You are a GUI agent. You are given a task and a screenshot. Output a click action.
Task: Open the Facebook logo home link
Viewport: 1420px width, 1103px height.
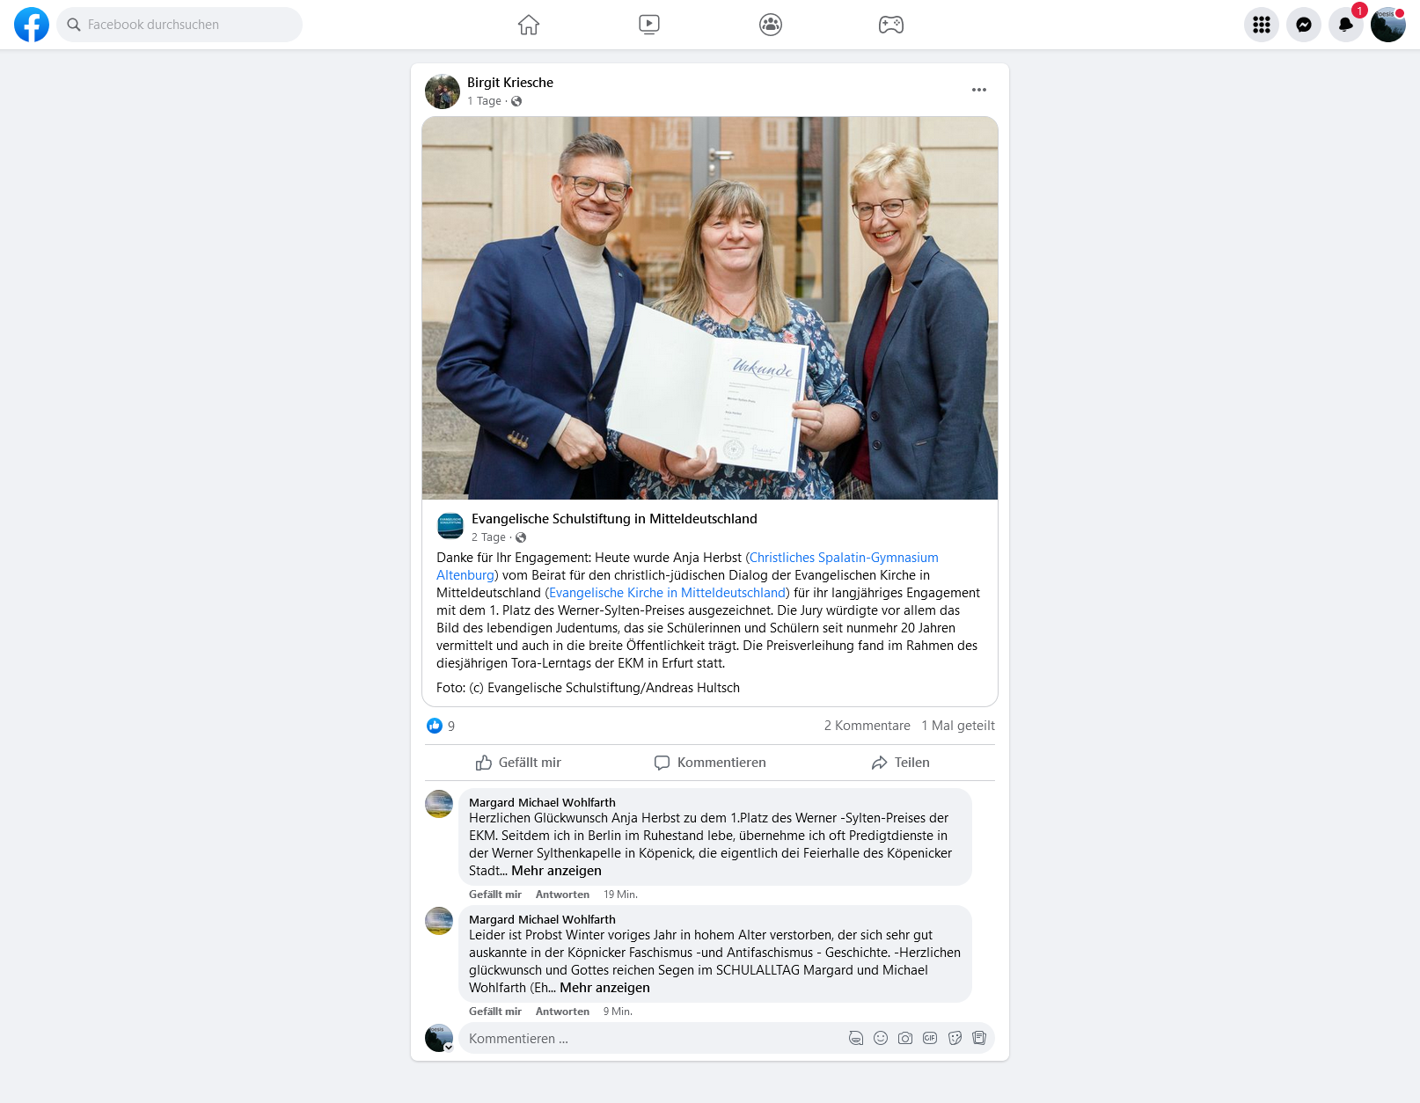tap(32, 25)
